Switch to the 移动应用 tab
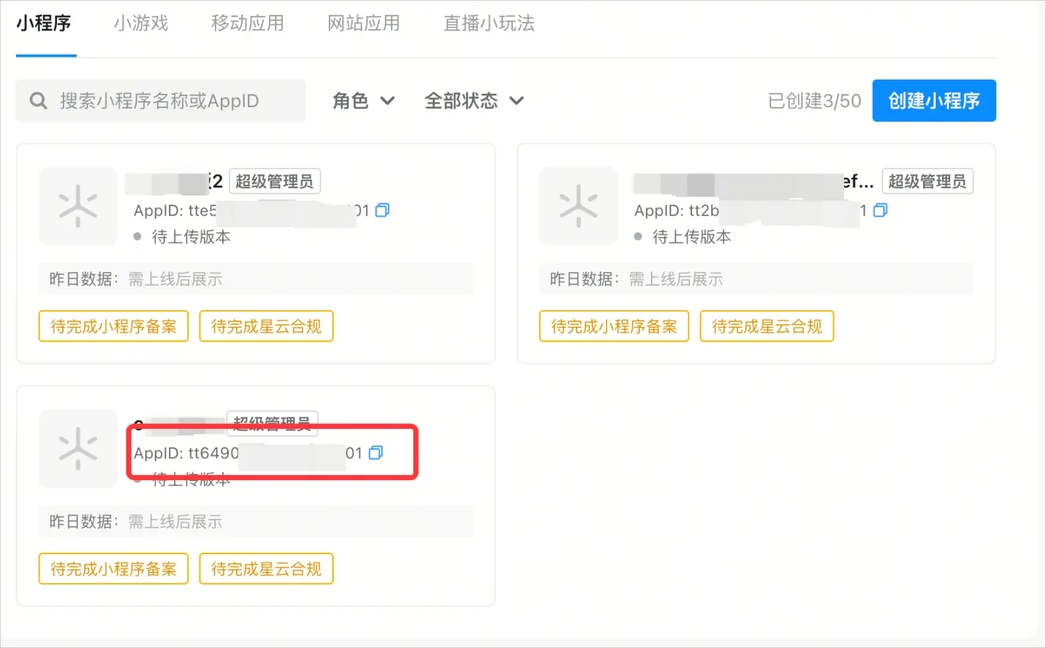 [x=247, y=23]
